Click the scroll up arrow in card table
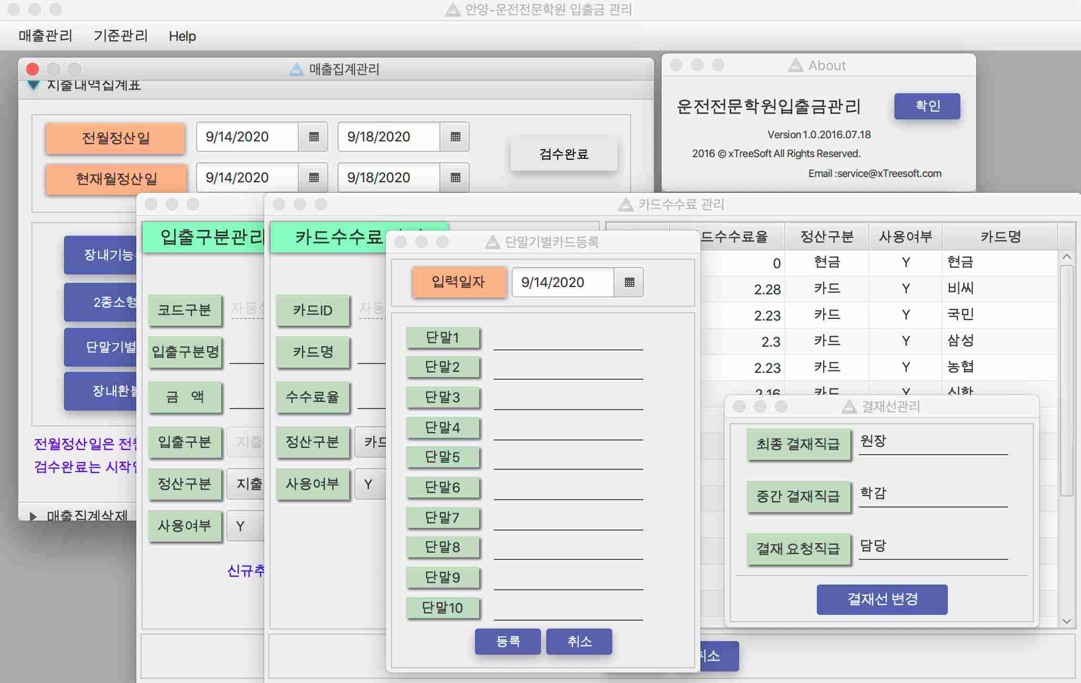 pos(1066,257)
